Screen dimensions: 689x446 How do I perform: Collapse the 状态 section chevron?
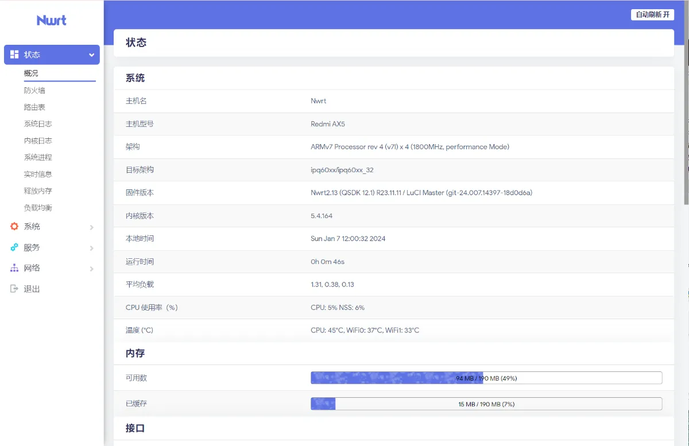(91, 54)
